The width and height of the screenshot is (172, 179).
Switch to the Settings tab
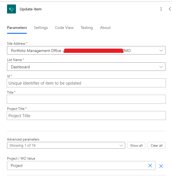(41, 28)
